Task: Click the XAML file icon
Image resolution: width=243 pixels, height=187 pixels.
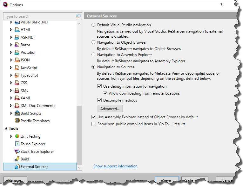Action: point(17,98)
